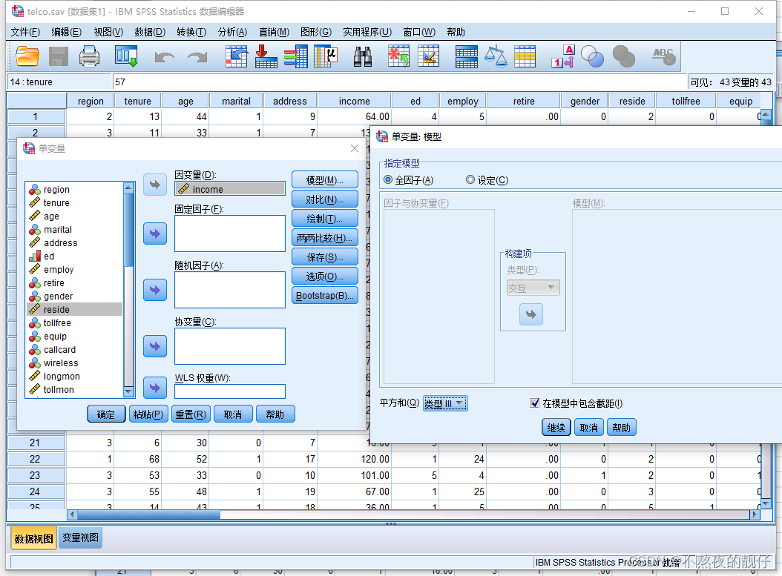Open the 类型 交互 build terms dropdown
The image size is (782, 576).
pos(533,288)
